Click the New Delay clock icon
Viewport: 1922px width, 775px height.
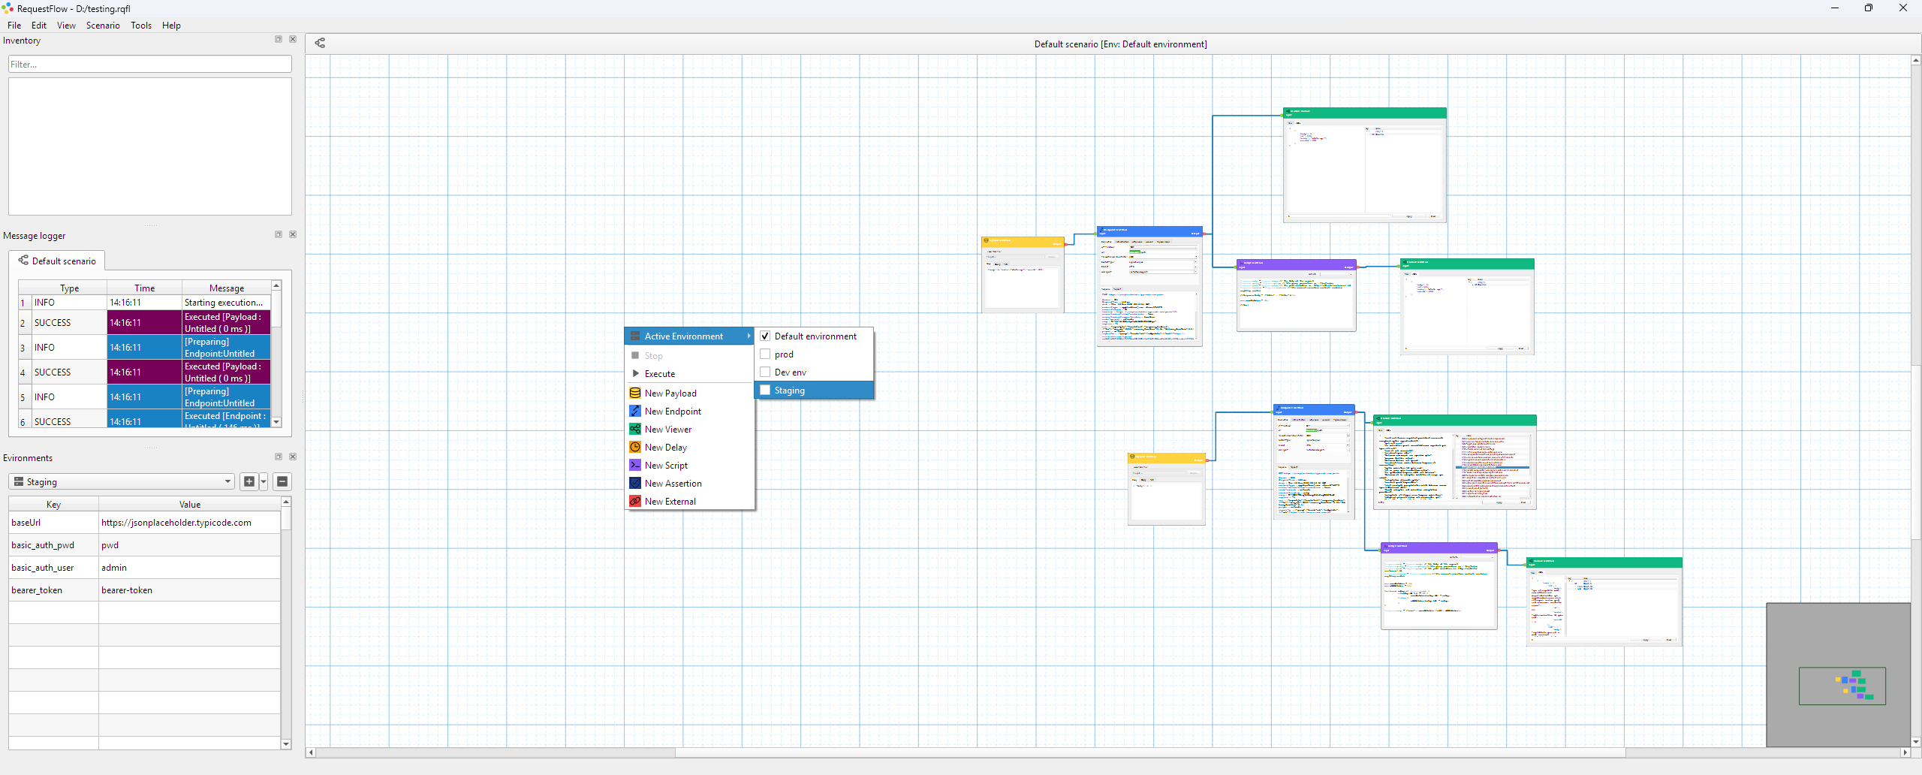tap(634, 447)
